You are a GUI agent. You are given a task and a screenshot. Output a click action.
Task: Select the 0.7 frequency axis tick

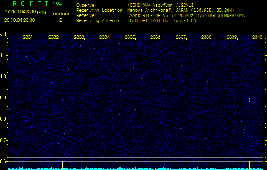pyautogui.click(x=4, y=140)
